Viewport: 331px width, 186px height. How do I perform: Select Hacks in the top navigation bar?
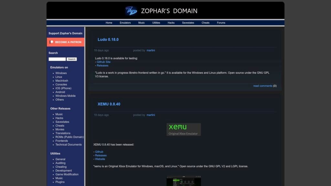pos(171,23)
